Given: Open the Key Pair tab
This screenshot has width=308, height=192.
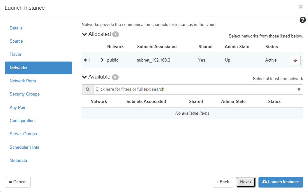Looking at the screenshot, I should (x=18, y=108).
